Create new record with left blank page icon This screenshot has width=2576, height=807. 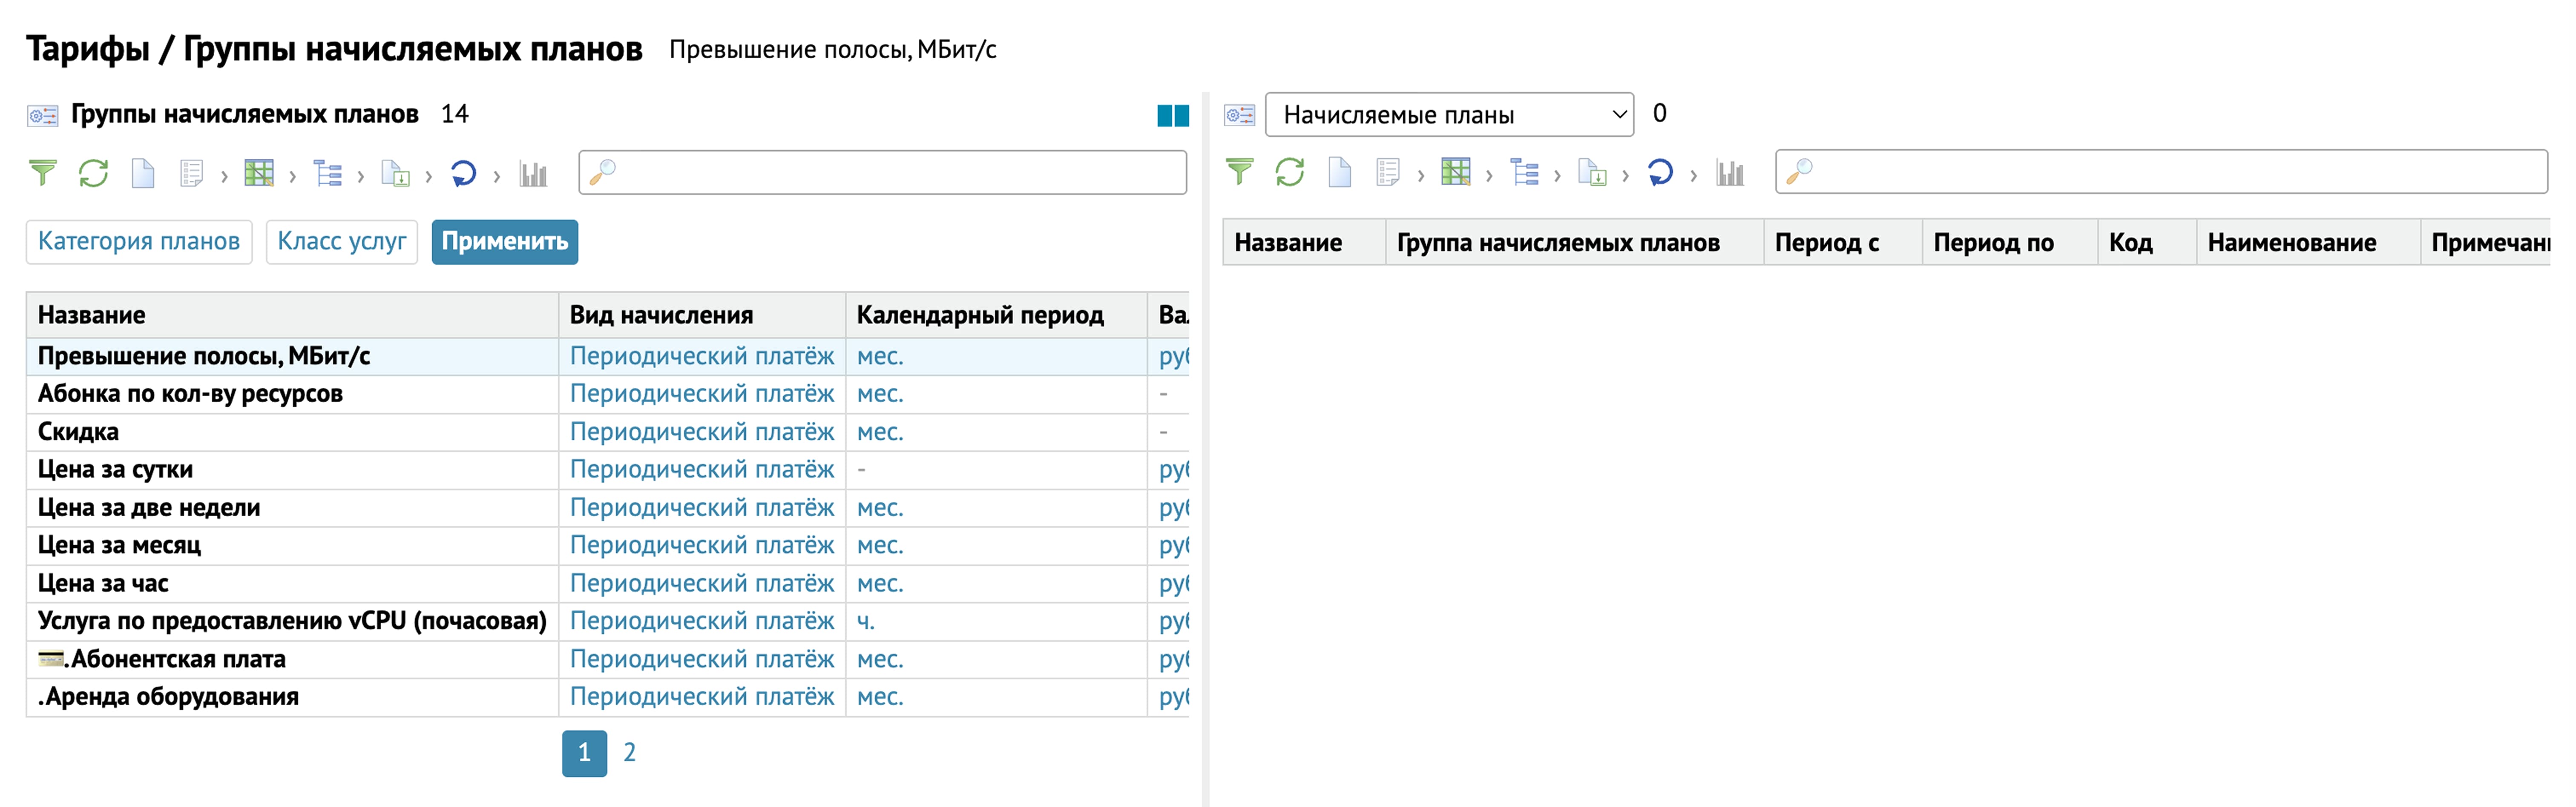(x=143, y=174)
